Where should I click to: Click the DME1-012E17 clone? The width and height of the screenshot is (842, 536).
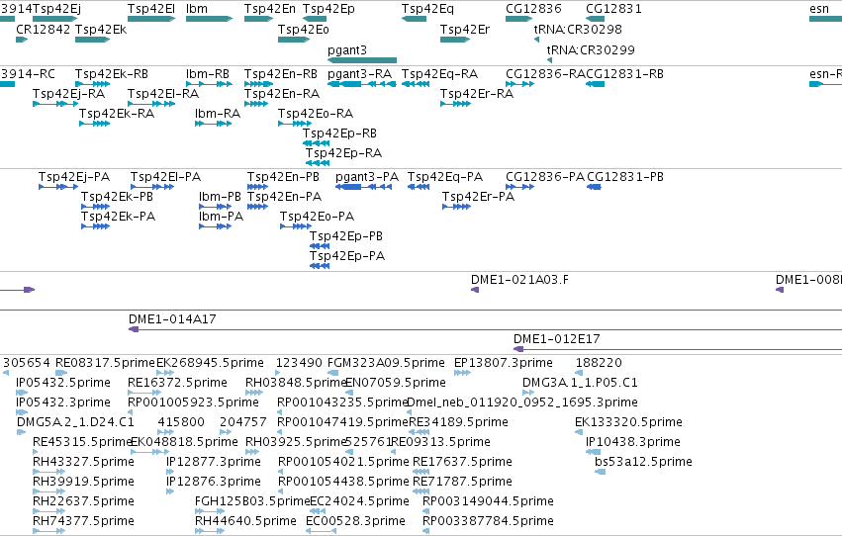[678, 349]
